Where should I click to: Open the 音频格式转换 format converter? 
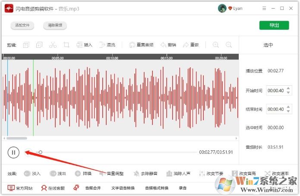coord(157,188)
